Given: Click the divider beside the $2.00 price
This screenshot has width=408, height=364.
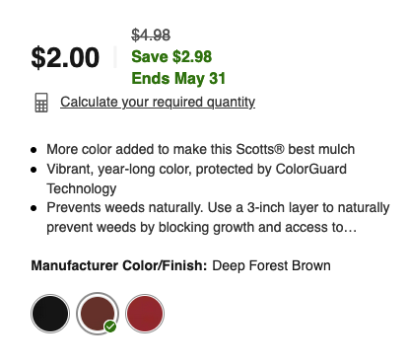Looking at the screenshot, I should pos(115,57).
